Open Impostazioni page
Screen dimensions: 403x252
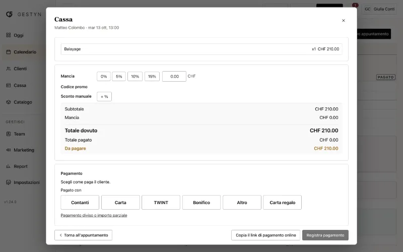click(27, 182)
